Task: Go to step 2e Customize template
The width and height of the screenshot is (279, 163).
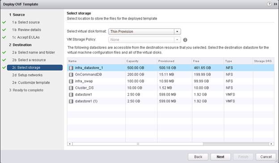Action: pyautogui.click(x=31, y=83)
